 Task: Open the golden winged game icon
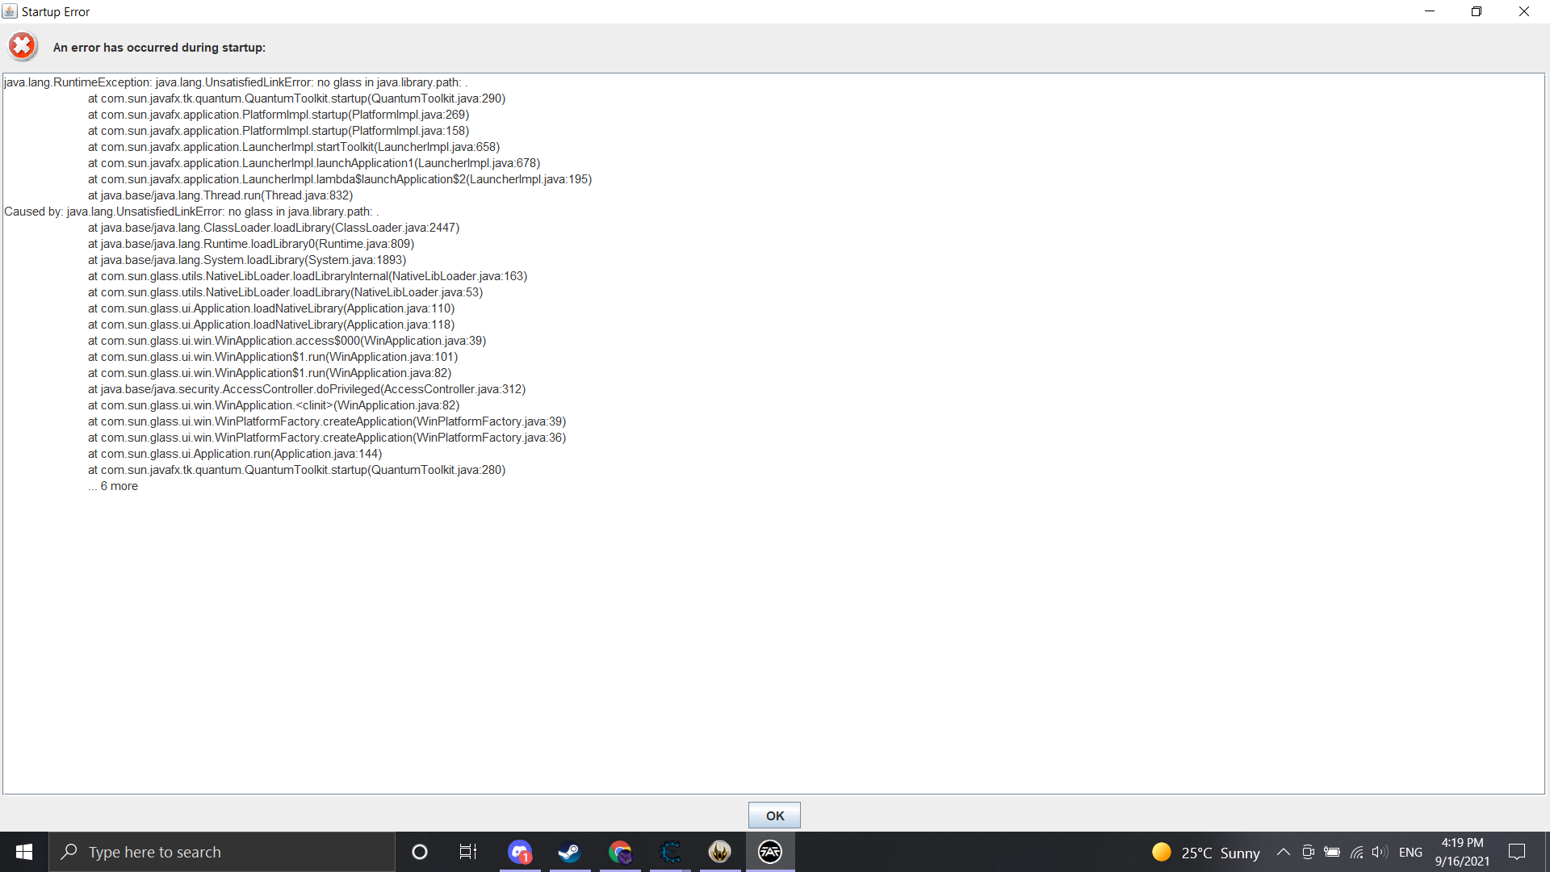[x=719, y=852]
